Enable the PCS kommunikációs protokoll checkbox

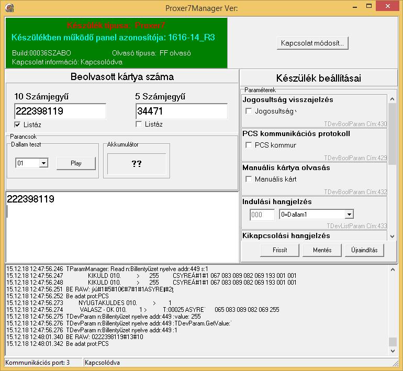(x=249, y=145)
